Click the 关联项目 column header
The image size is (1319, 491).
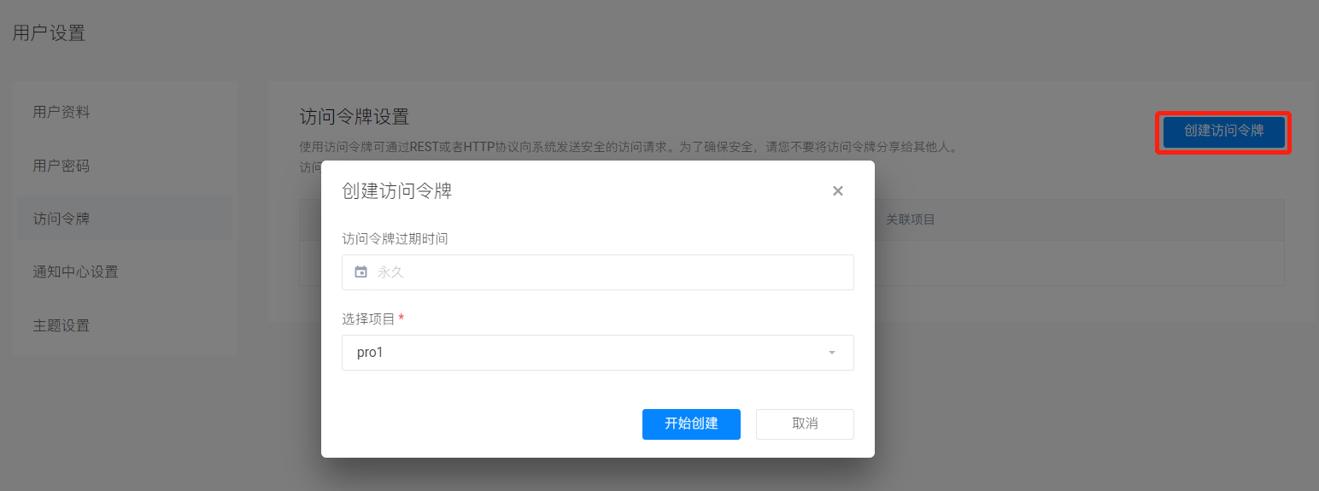point(910,219)
